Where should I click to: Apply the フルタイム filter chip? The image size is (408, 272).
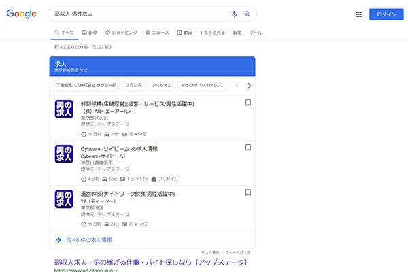[x=162, y=86]
